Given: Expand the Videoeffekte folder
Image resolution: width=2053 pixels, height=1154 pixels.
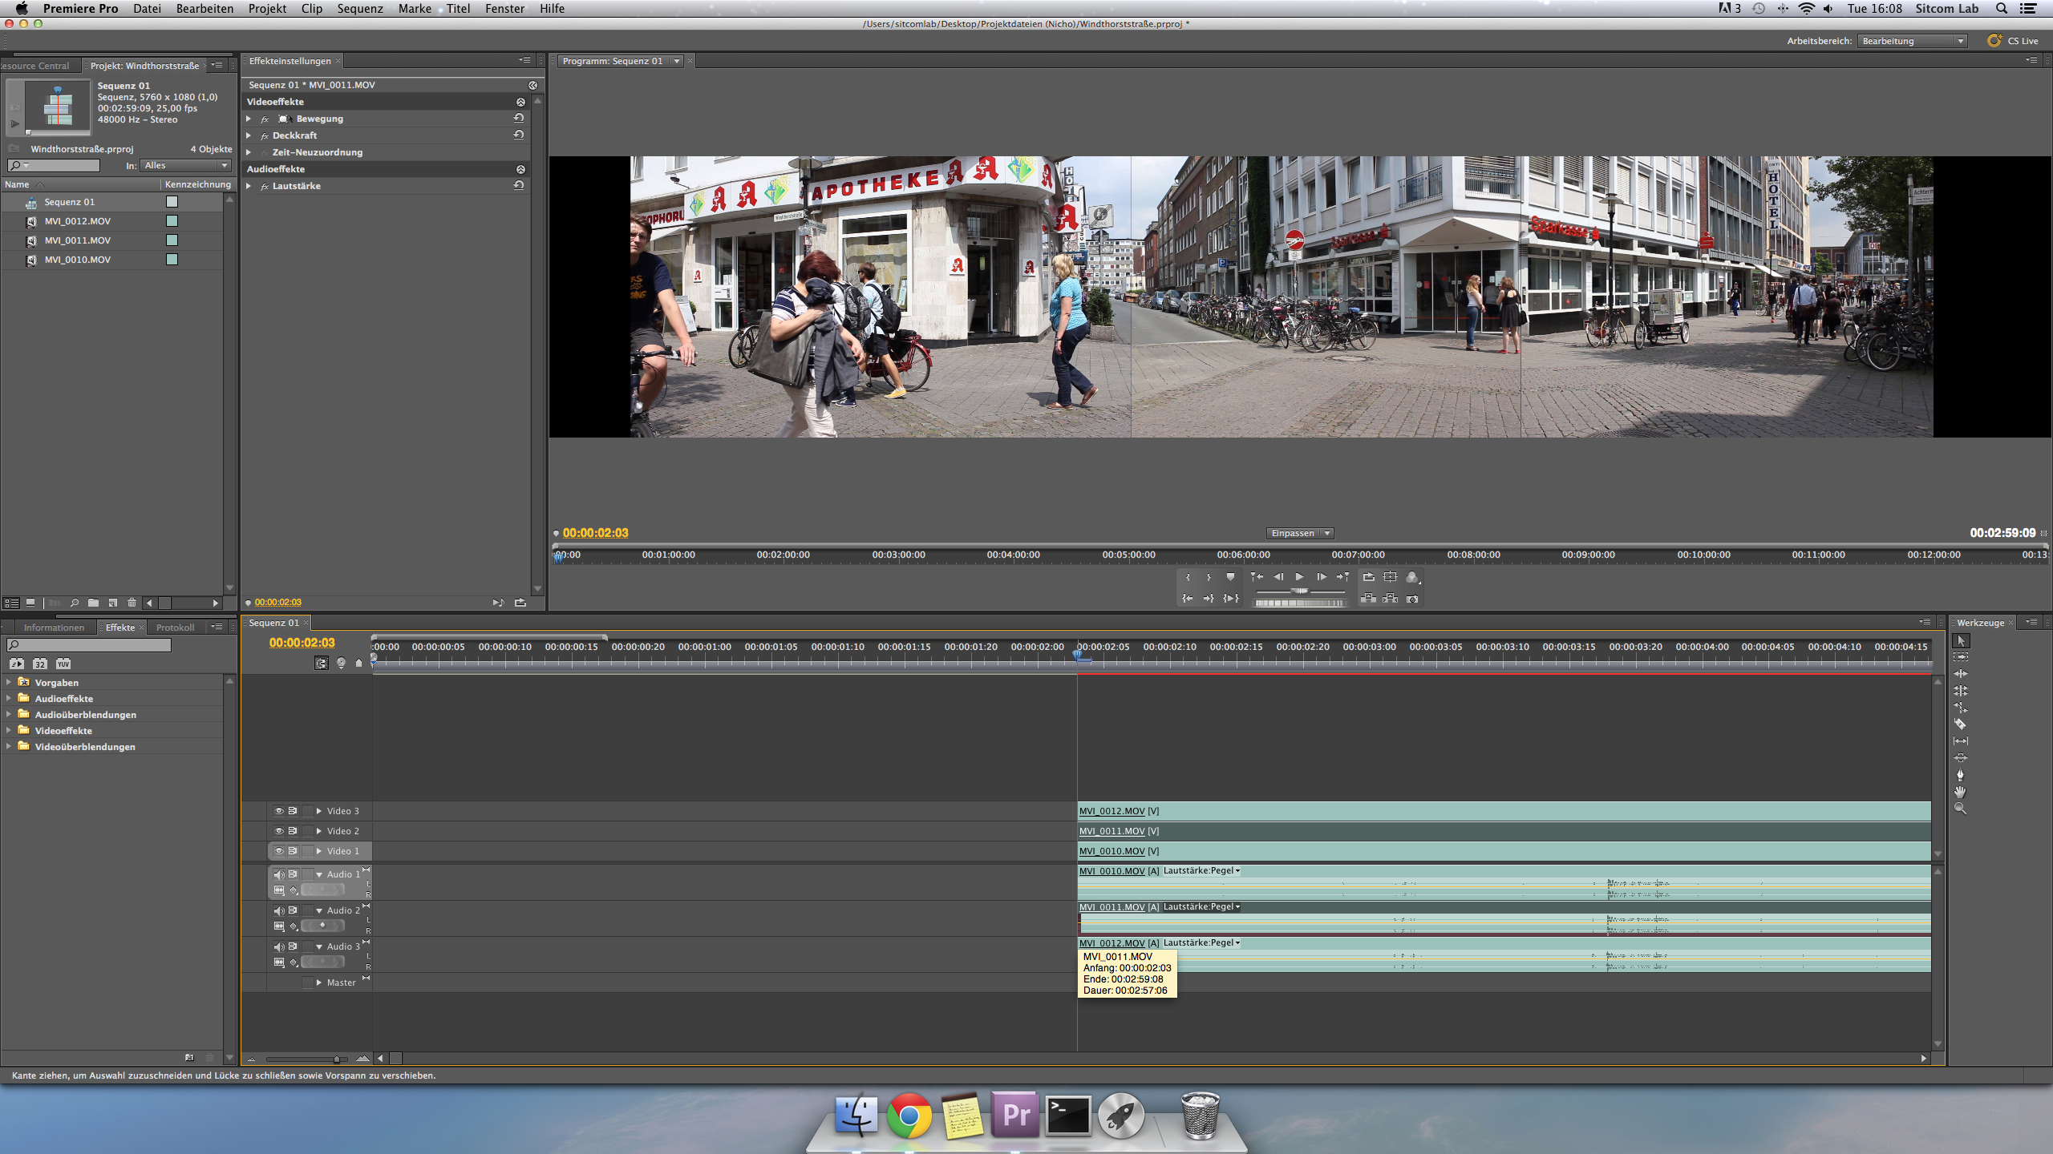Looking at the screenshot, I should 9,731.
